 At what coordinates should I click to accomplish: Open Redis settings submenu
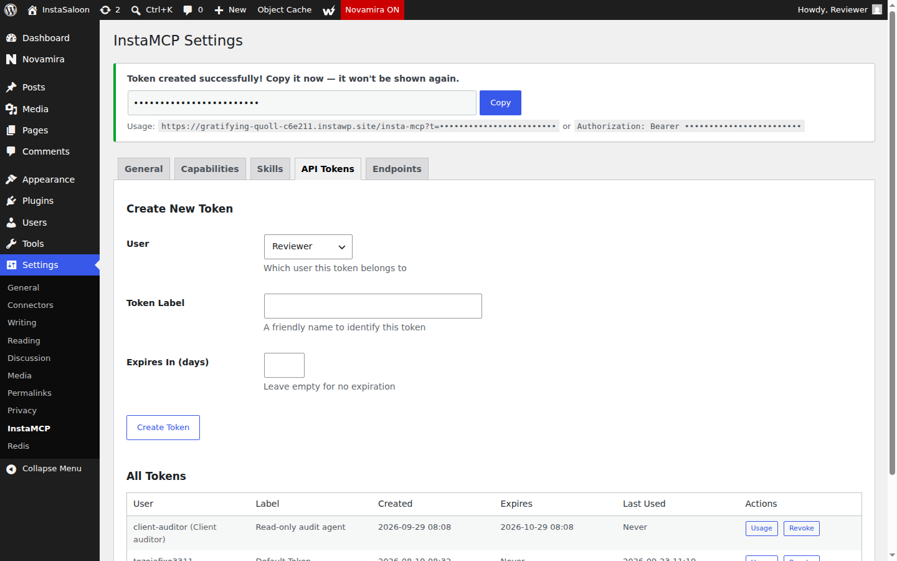[x=19, y=446]
